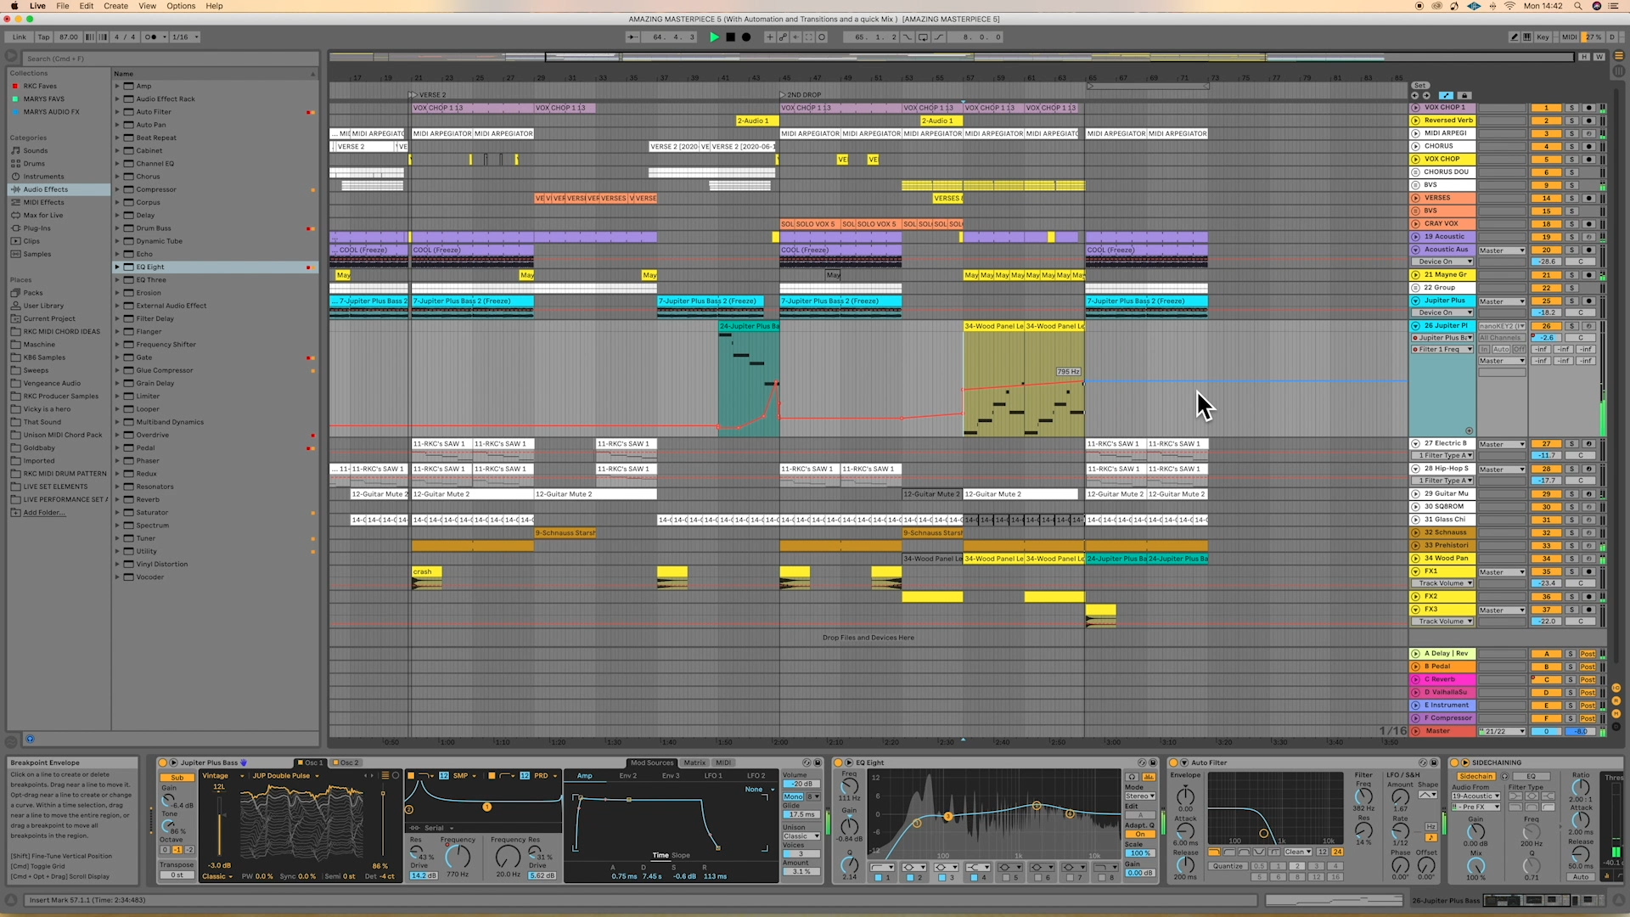This screenshot has width=1630, height=917.
Task: Enable Draw Mode with the pencil icon
Action: tap(1515, 37)
